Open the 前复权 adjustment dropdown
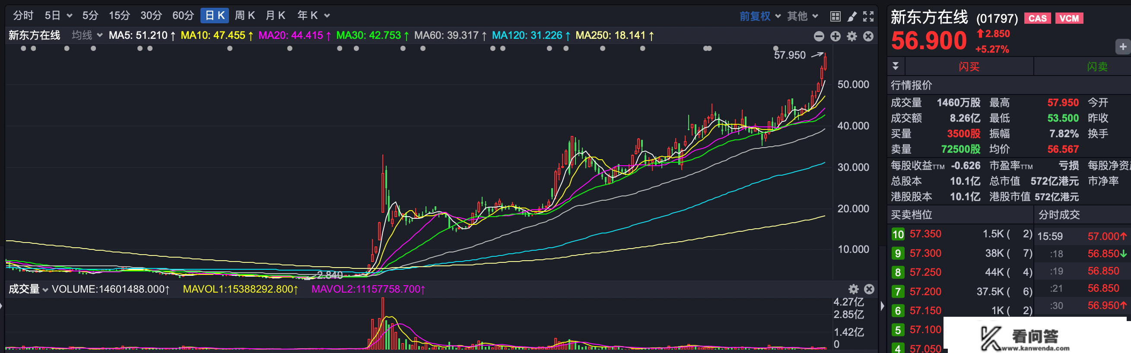 (760, 16)
